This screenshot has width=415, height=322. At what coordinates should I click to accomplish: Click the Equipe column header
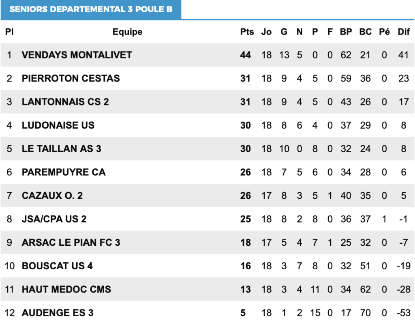pyautogui.click(x=127, y=32)
